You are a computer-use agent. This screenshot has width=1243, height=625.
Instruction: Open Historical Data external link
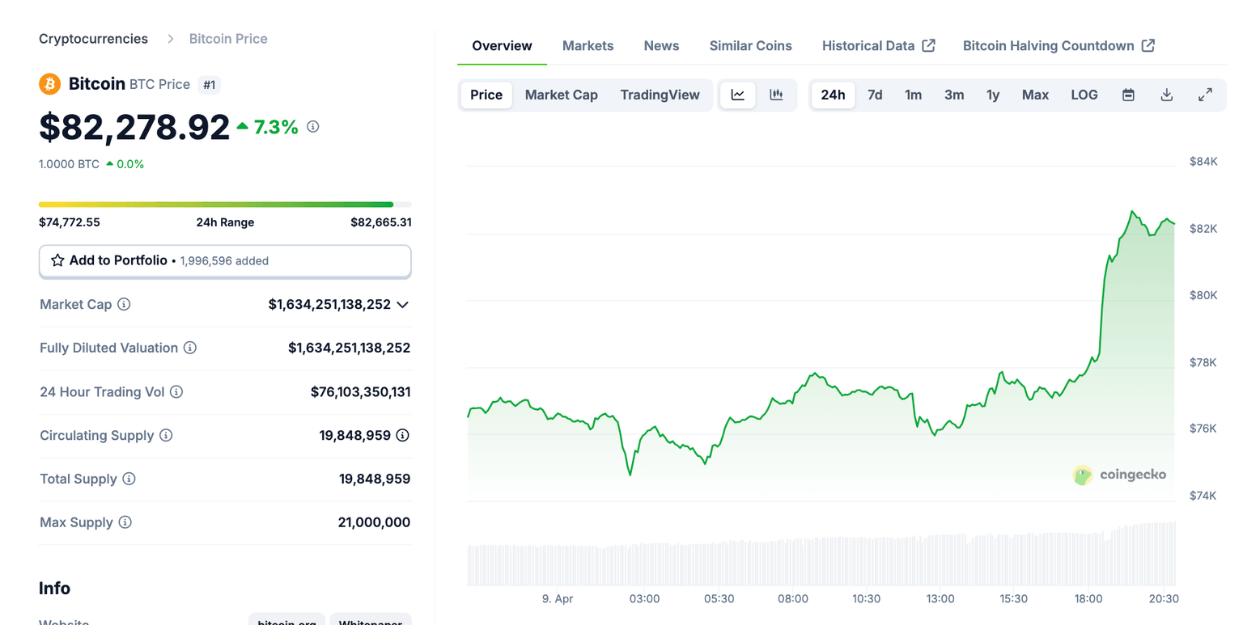[x=879, y=45]
